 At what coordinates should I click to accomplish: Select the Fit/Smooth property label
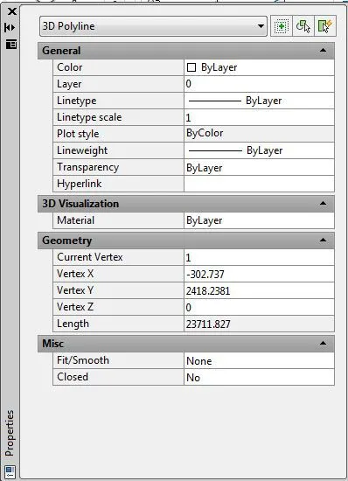(83, 360)
